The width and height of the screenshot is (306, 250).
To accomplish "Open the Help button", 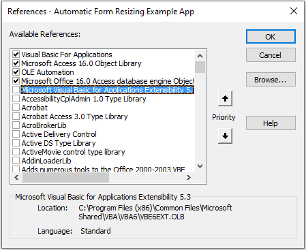I will (271, 123).
